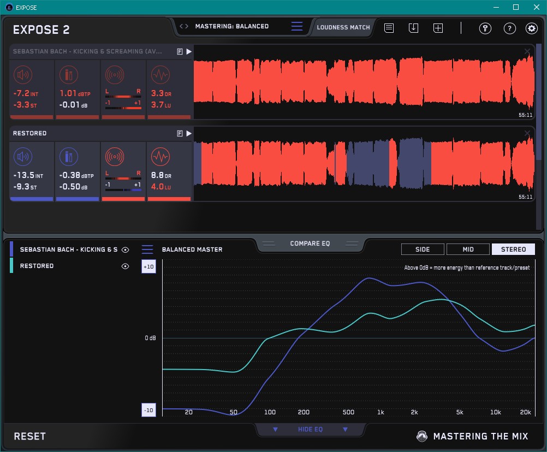The height and width of the screenshot is (452, 547).
Task: Open the Mastering: Balanced preset menu
Action: click(231, 26)
